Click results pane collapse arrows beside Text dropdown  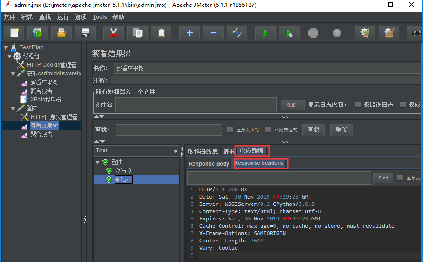coord(182,152)
